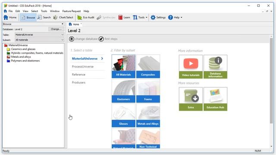Click the Change... database button
Viewport: 276px width, 155px height.
coord(56,29)
